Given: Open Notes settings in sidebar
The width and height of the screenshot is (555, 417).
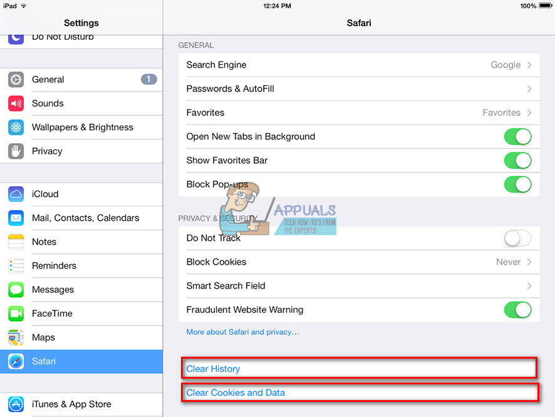Looking at the screenshot, I should coord(81,242).
